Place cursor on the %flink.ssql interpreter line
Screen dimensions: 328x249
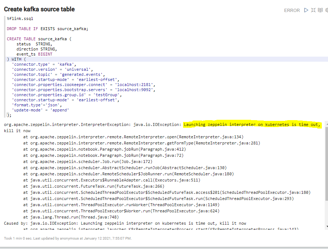tap(20, 19)
